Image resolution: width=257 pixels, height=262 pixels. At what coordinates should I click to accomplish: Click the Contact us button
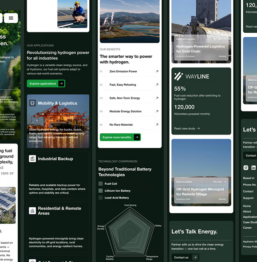[x=185, y=257]
